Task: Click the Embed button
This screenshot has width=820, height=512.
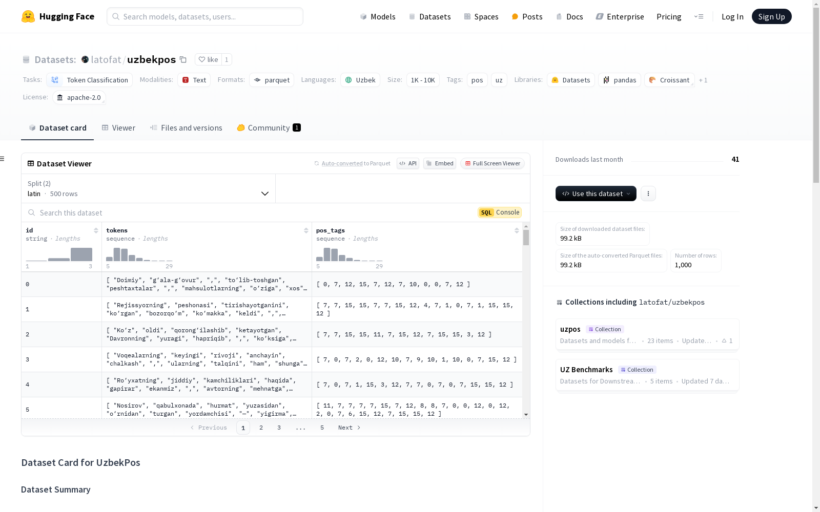Action: [x=440, y=163]
